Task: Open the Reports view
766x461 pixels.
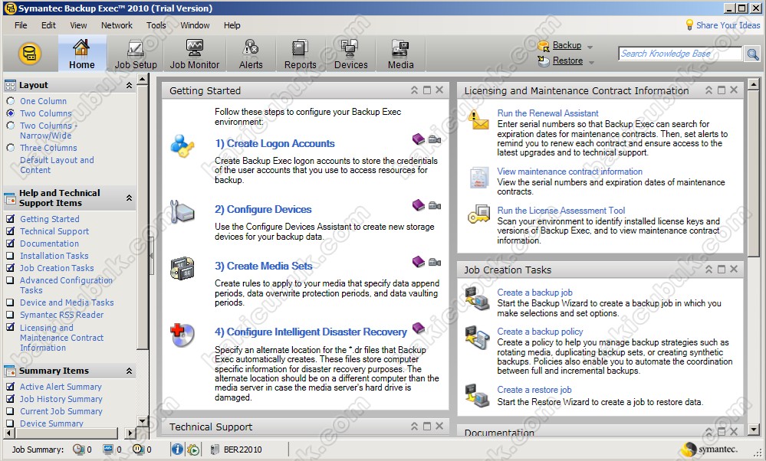Action: 300,54
